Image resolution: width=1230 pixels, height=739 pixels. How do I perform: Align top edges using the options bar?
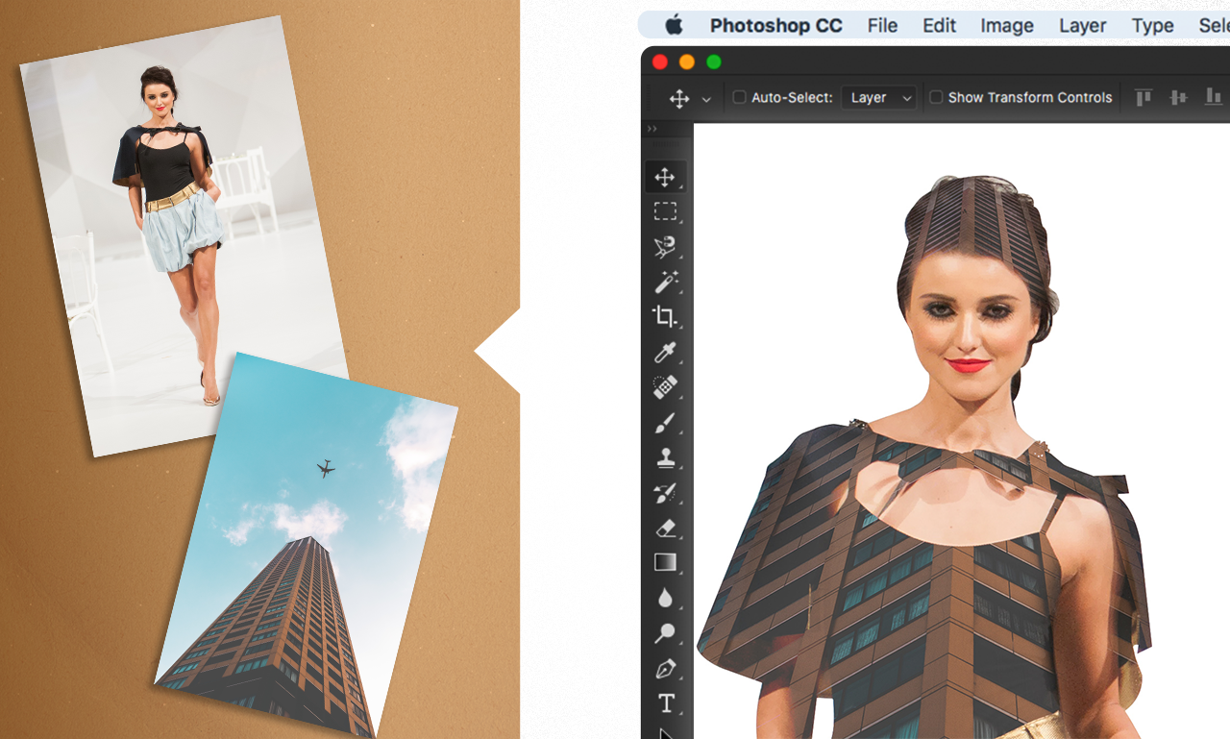[x=1144, y=97]
